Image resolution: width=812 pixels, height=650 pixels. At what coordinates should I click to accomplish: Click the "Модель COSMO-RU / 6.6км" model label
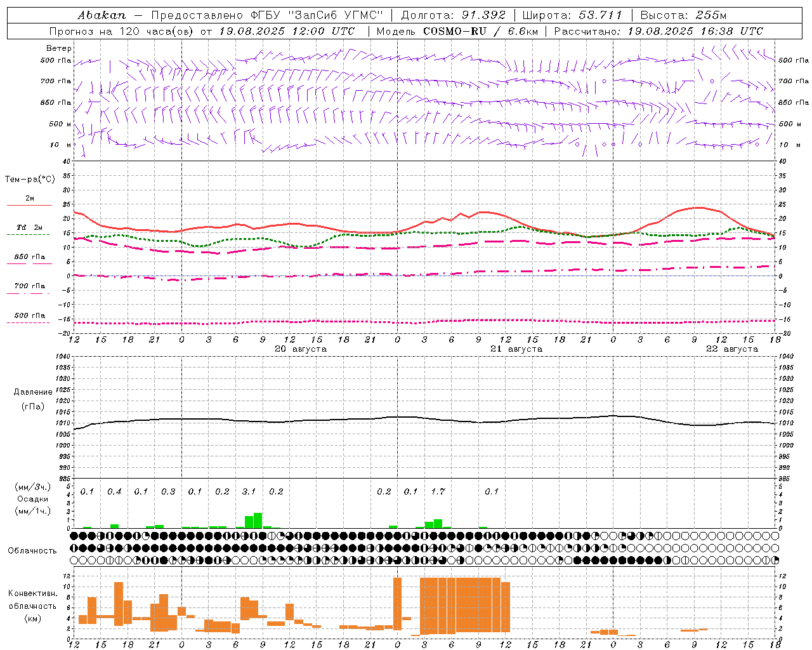(x=457, y=31)
